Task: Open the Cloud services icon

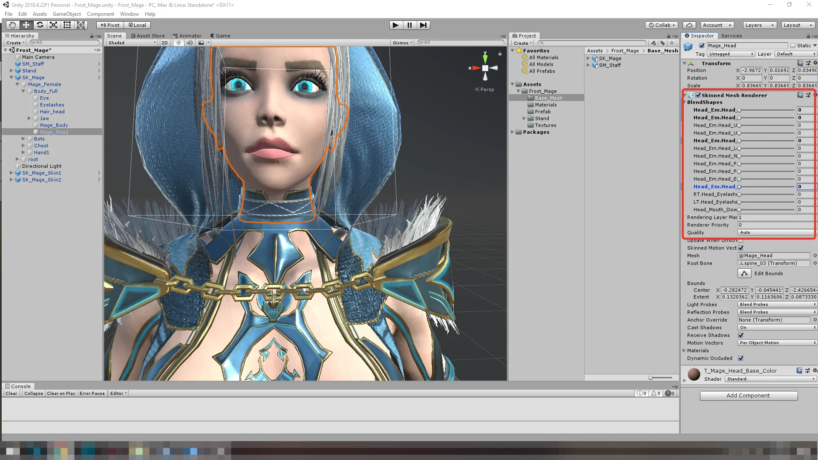Action: (689, 25)
